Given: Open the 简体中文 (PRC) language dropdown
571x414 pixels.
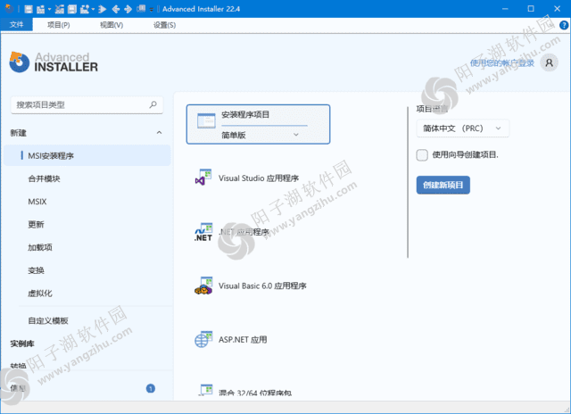Looking at the screenshot, I should [462, 128].
